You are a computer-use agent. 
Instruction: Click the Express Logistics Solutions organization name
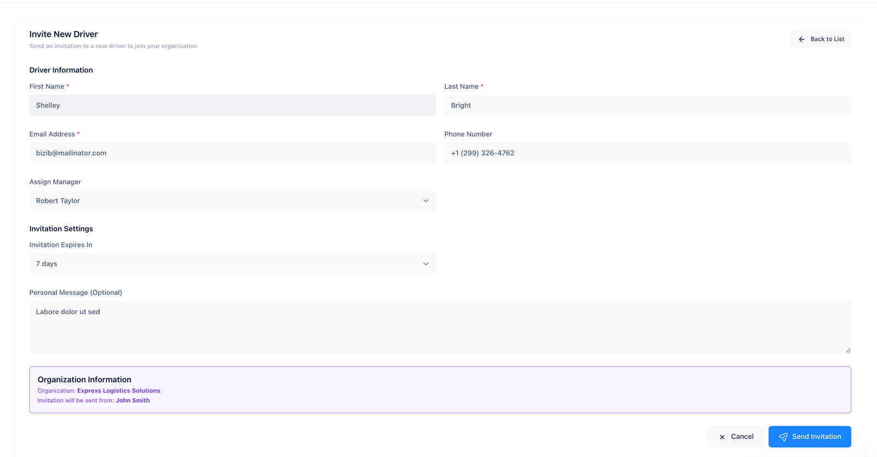point(118,391)
